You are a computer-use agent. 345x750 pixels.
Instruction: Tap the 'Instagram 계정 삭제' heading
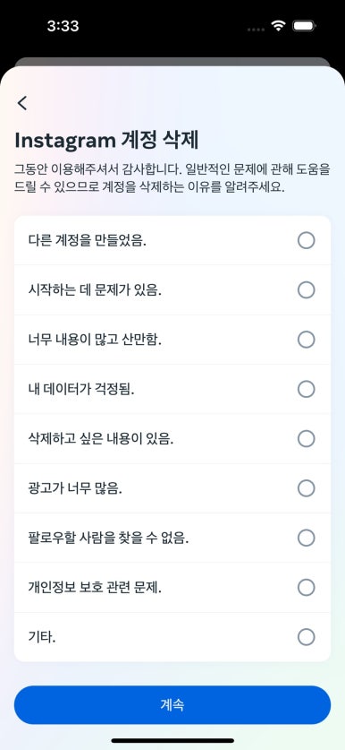coord(106,141)
